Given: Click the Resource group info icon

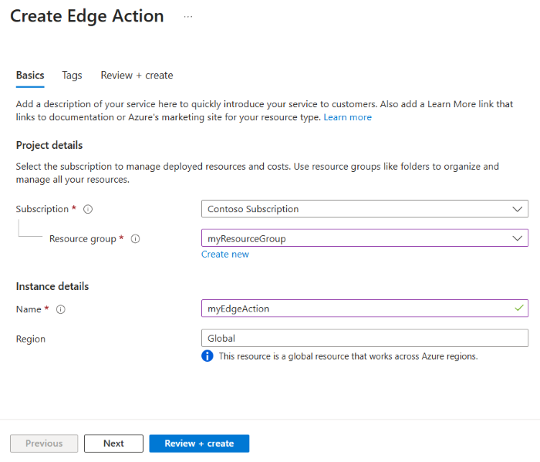Looking at the screenshot, I should click(x=135, y=239).
